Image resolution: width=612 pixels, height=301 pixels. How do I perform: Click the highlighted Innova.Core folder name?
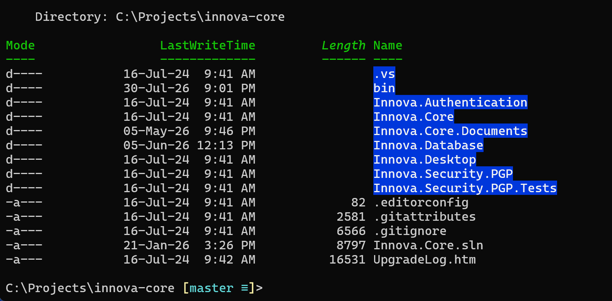click(x=414, y=117)
